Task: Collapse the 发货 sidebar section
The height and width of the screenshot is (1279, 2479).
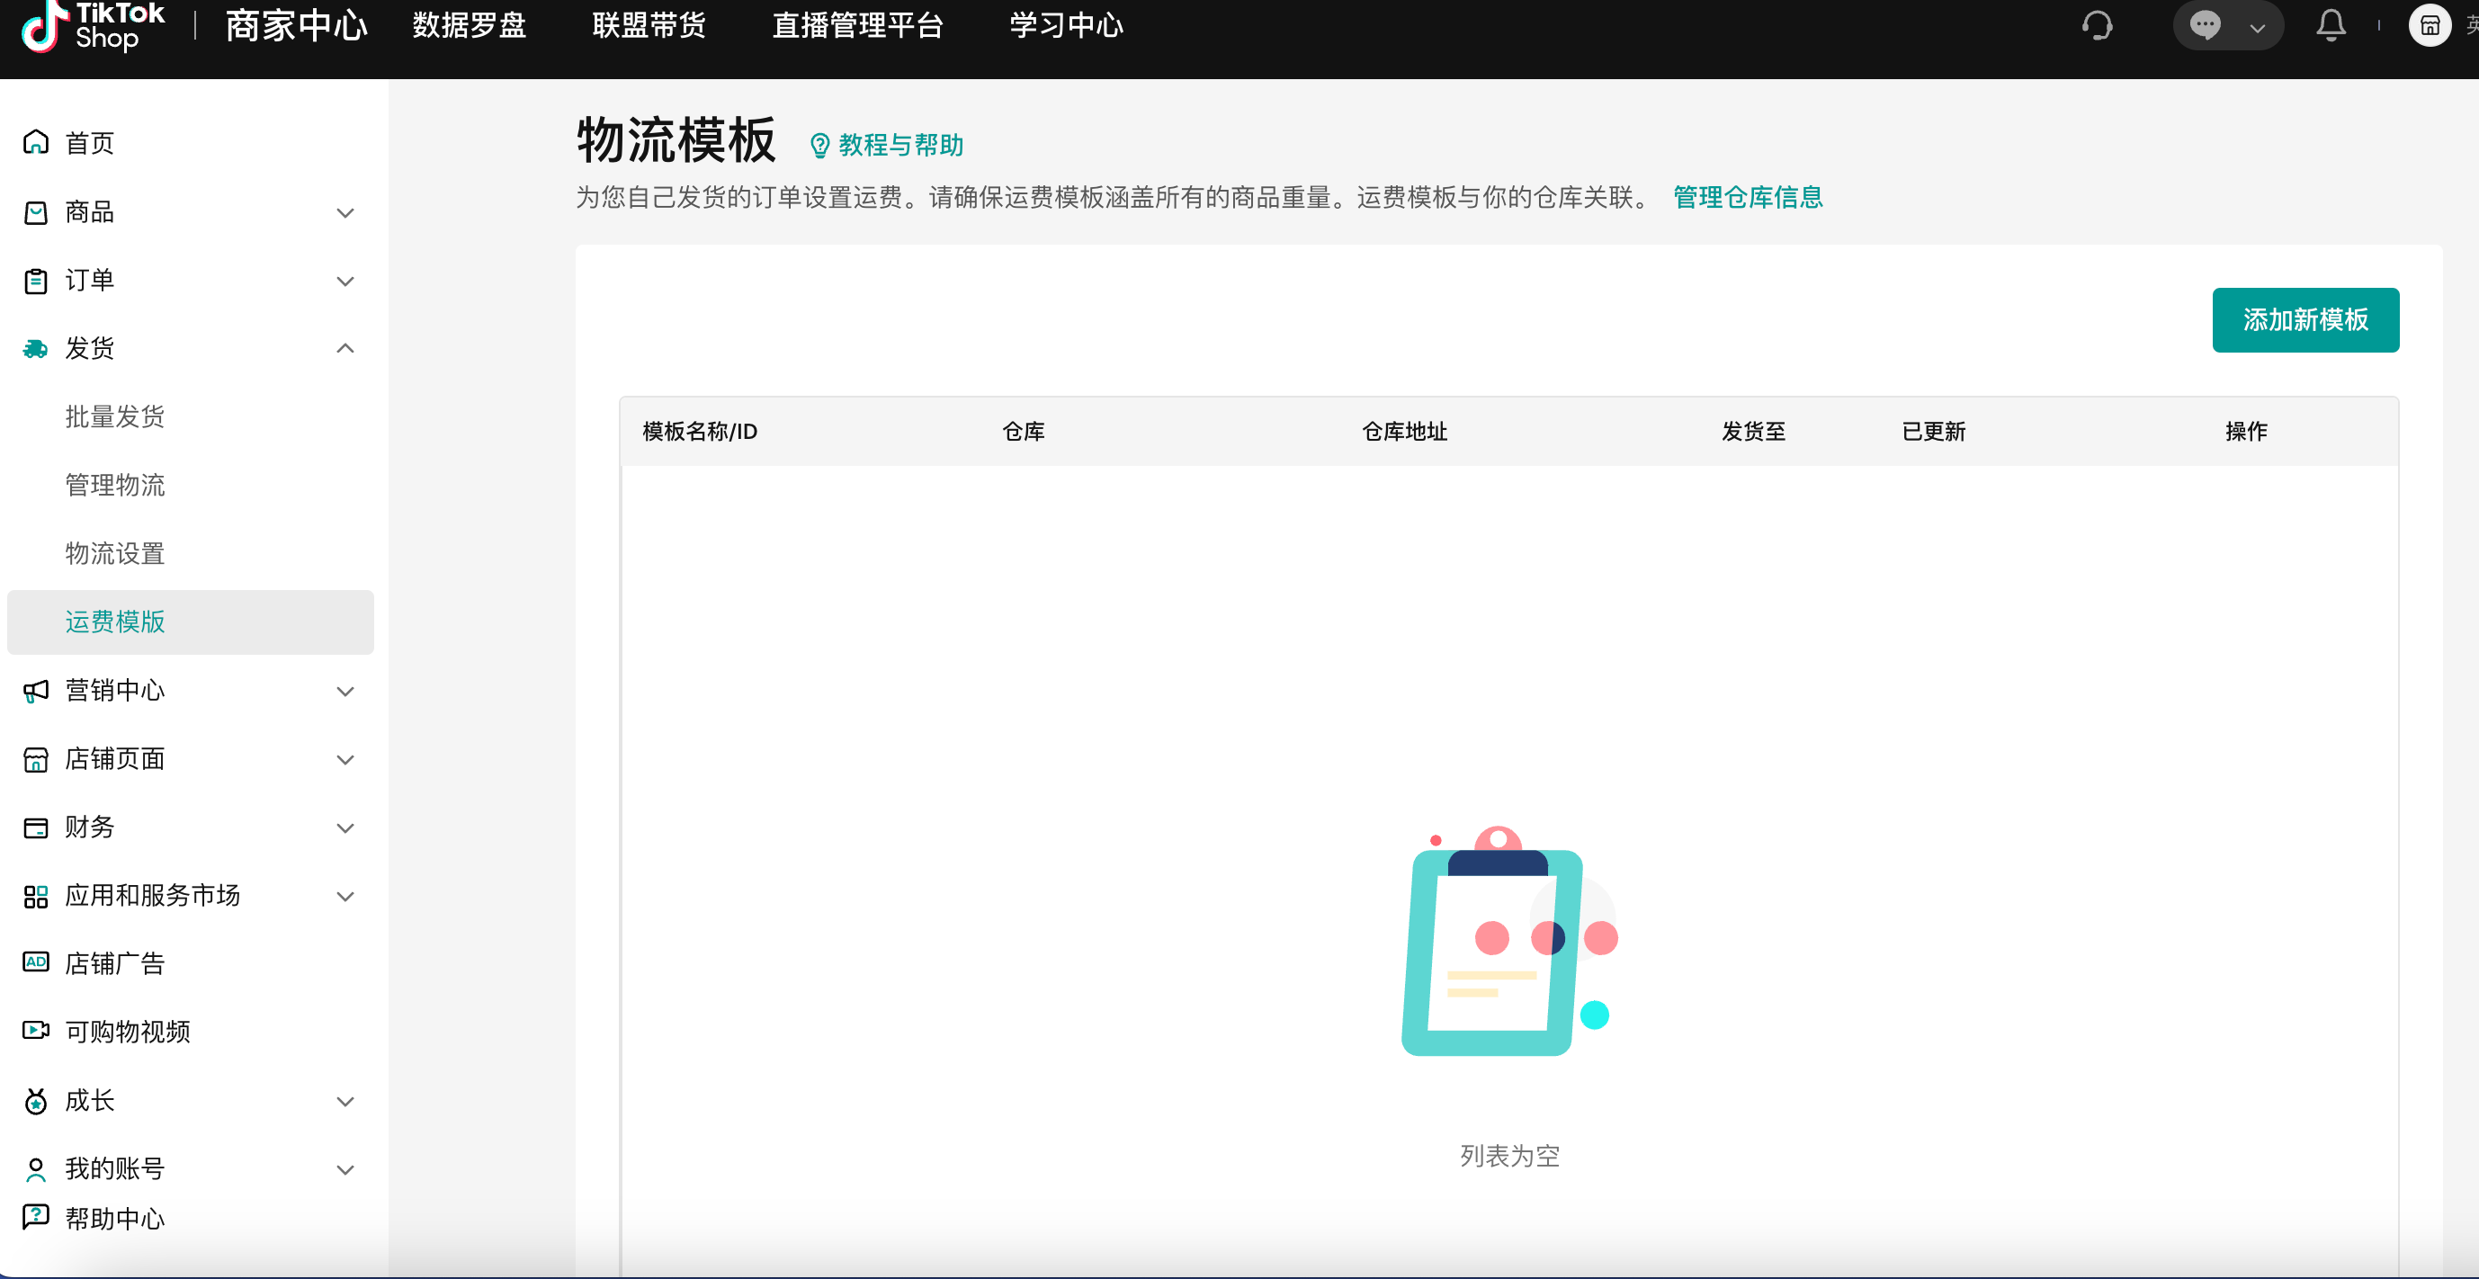Action: click(345, 348)
